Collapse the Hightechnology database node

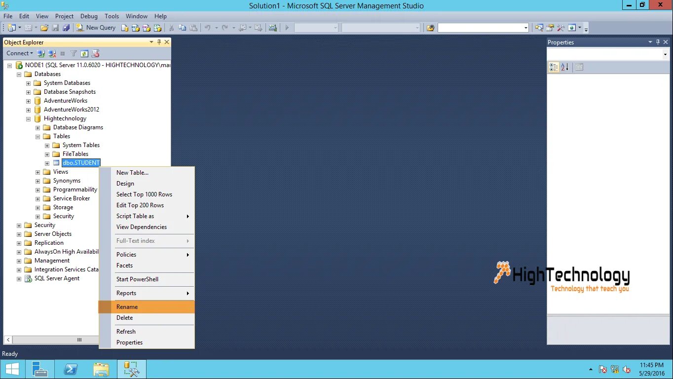[28, 118]
